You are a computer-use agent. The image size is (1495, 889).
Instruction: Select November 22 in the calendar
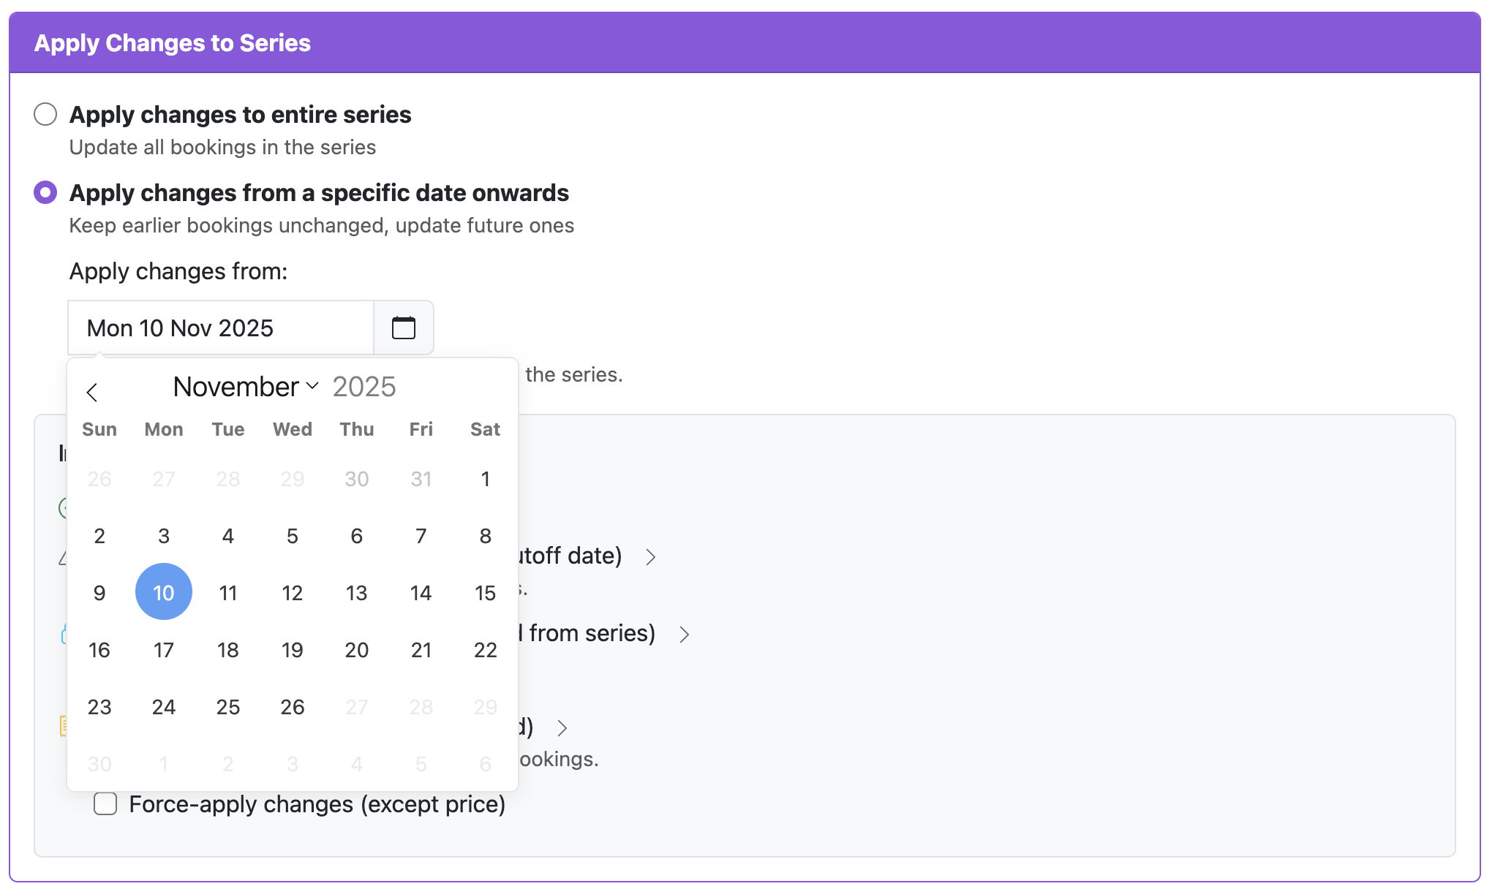coord(485,650)
